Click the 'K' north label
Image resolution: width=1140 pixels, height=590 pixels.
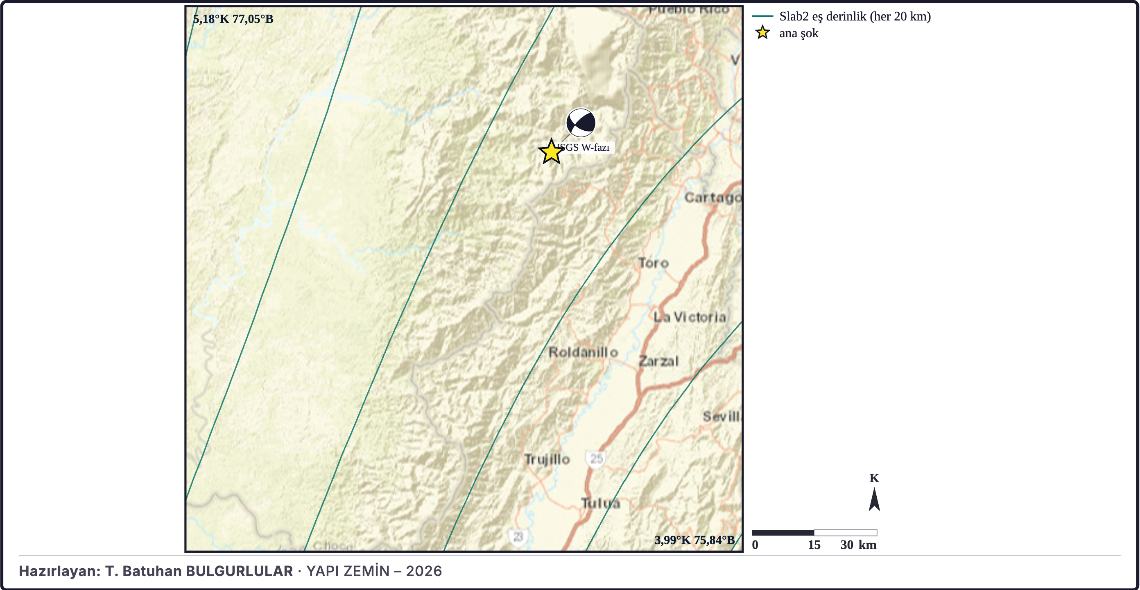874,479
